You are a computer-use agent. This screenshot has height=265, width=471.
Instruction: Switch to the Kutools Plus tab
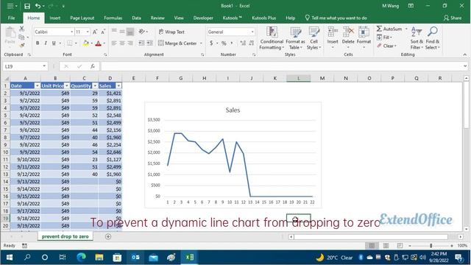click(263, 18)
